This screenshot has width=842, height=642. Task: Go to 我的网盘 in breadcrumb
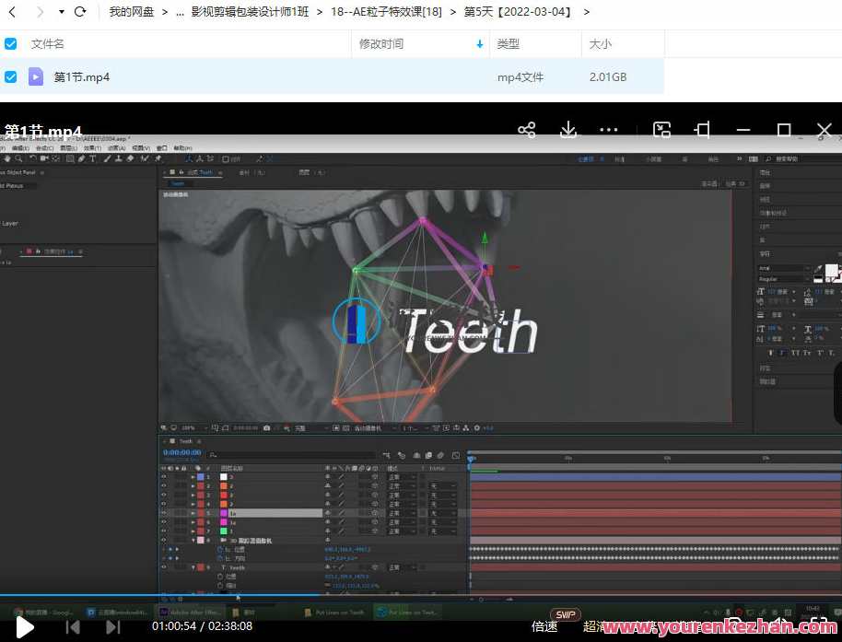(x=132, y=12)
